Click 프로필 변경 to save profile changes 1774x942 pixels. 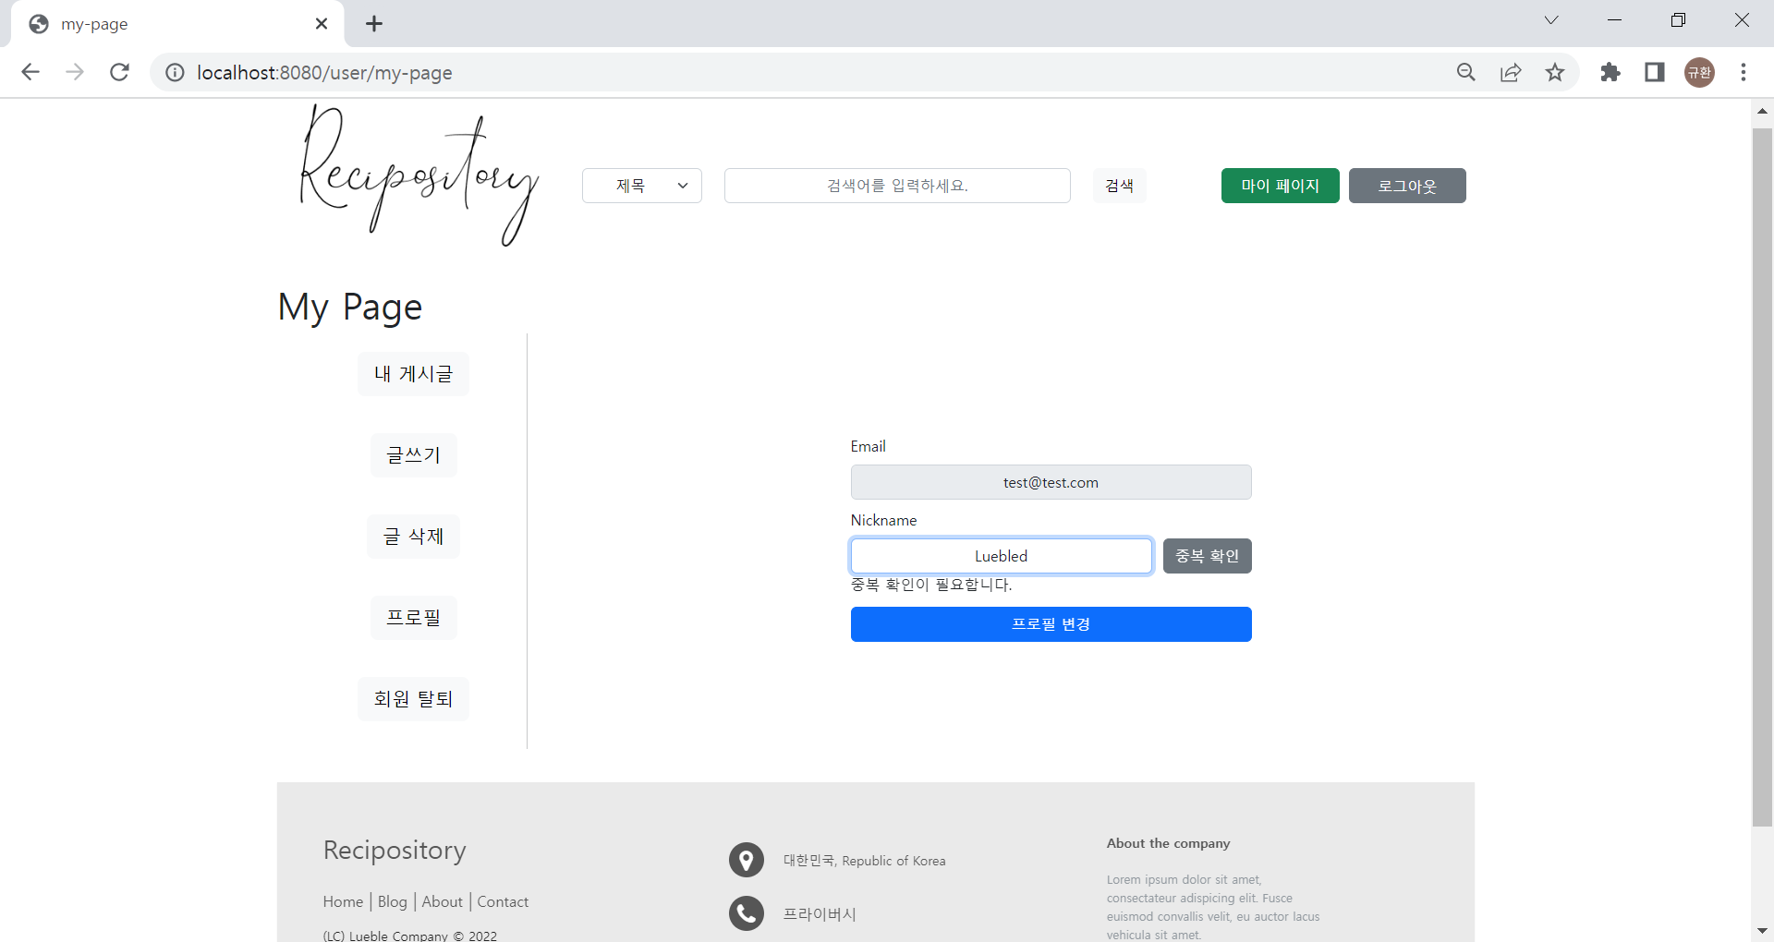coord(1051,624)
